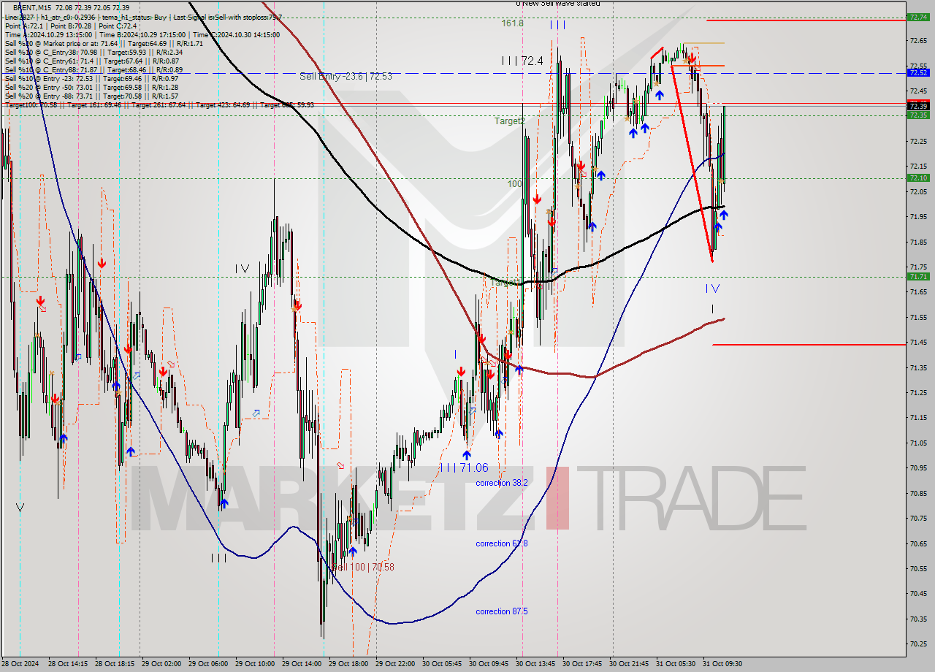Click the 'I I I 71.06' wave label
Image resolution: width=935 pixels, height=672 pixels.
click(x=464, y=467)
